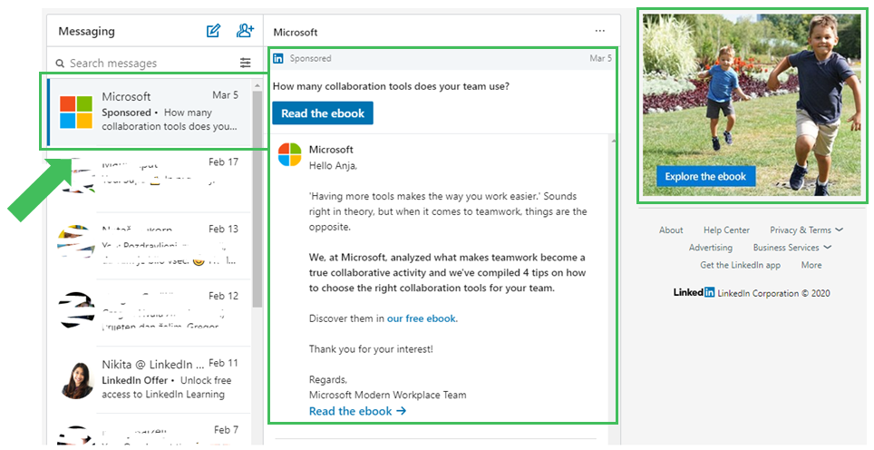Click the blue Read the ebook button
This screenshot has height=450, width=874.
323,113
